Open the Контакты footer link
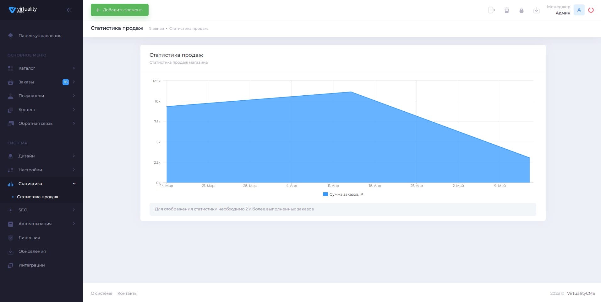Image resolution: width=601 pixels, height=302 pixels. point(127,294)
